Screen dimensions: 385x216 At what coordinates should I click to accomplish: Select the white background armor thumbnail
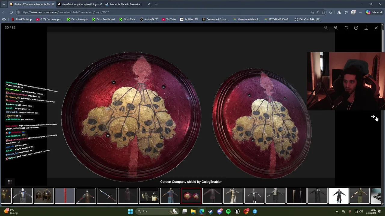[x=338, y=196]
